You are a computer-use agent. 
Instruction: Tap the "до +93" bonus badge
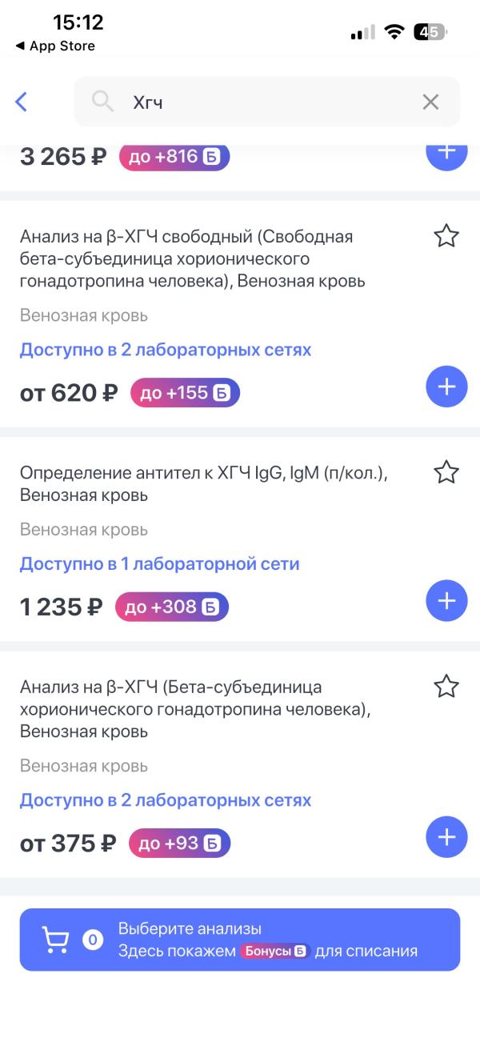point(179,844)
